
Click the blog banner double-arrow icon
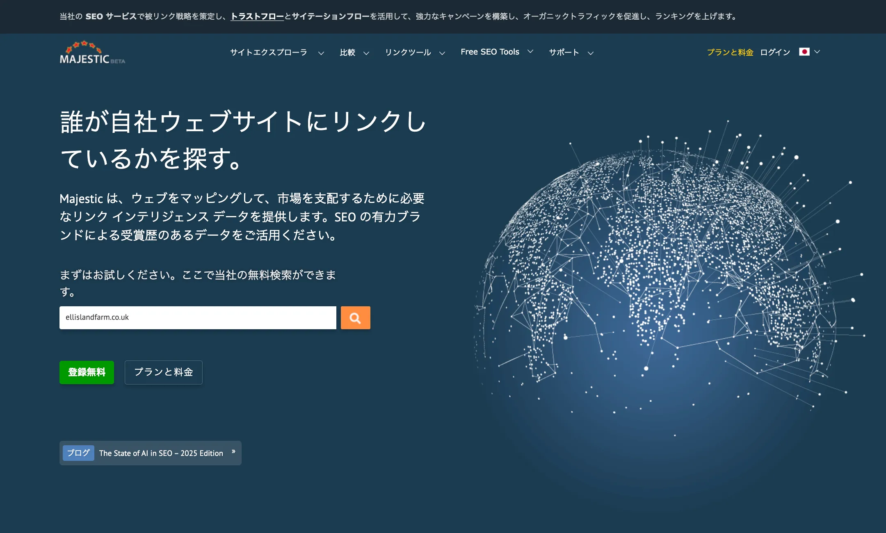pyautogui.click(x=233, y=451)
